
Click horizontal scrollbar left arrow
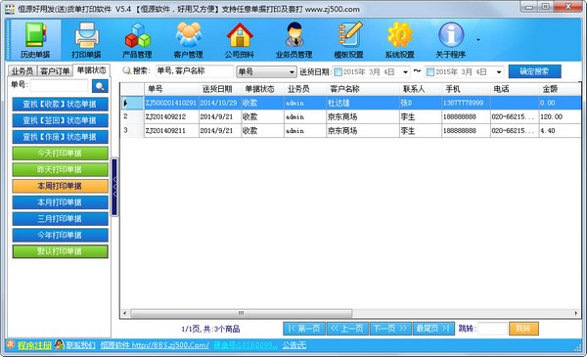[x=124, y=313]
